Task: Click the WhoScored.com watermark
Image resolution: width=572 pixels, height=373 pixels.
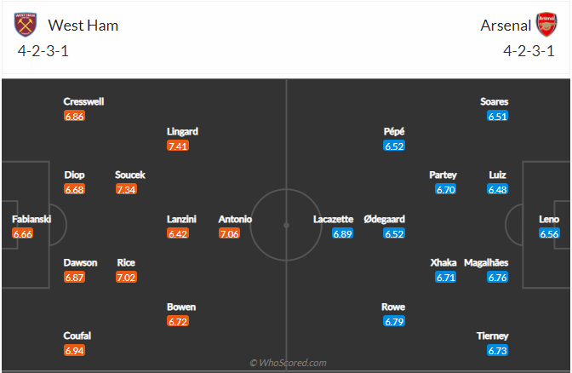Action: coord(288,363)
